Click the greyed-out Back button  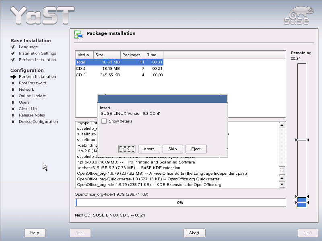[x=80, y=233]
